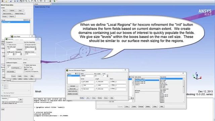Click the Deselect Activated button
The height and width of the screenshot is (121, 215).
coord(73,94)
